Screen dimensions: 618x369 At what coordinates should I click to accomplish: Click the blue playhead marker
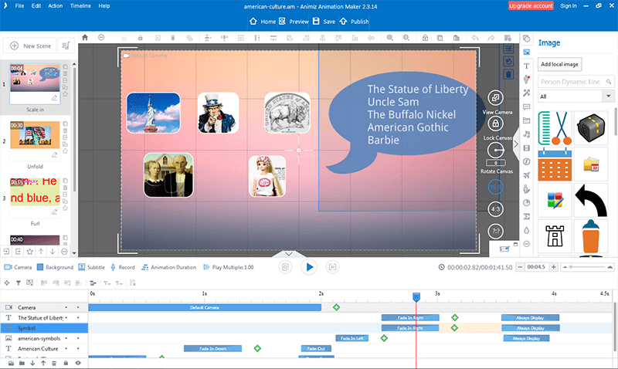pyautogui.click(x=416, y=296)
